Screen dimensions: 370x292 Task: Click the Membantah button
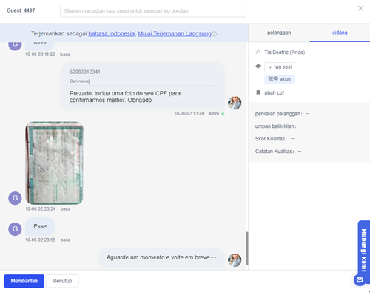pos(24,281)
